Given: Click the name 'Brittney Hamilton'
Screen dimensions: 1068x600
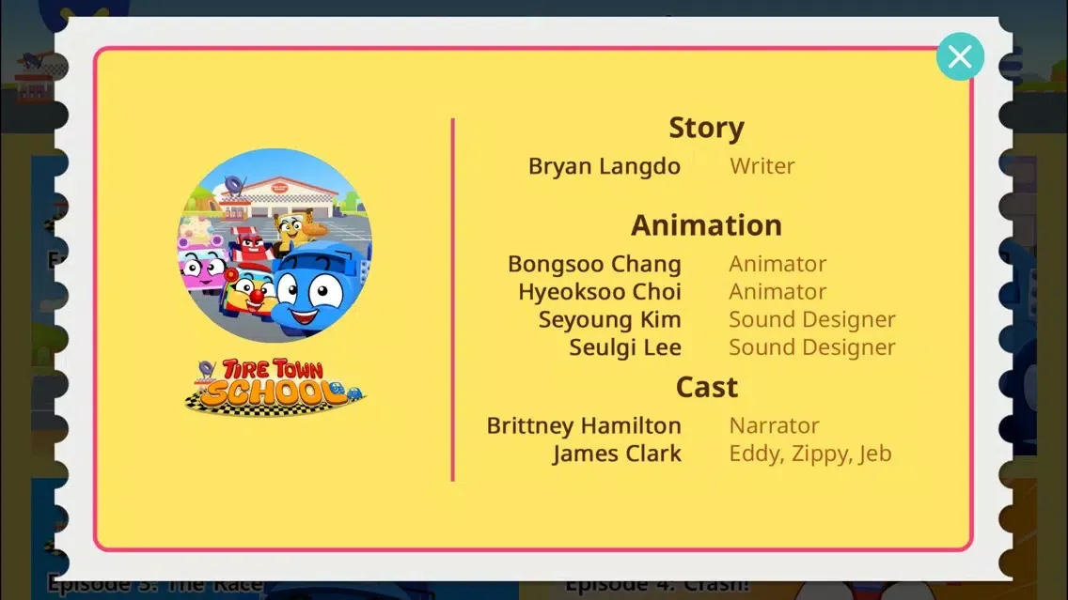Looking at the screenshot, I should [584, 426].
